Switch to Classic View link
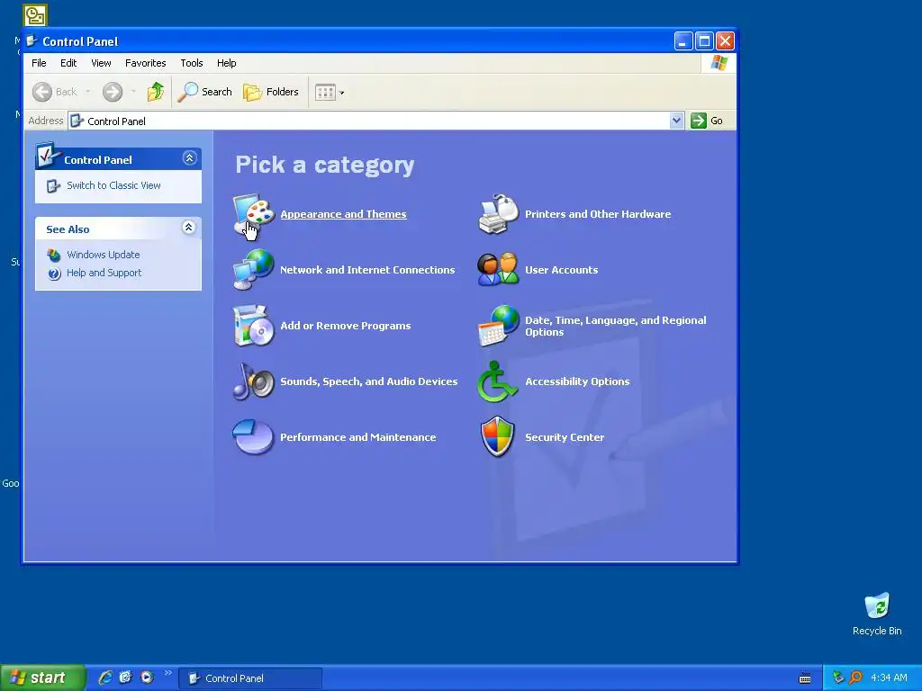Image resolution: width=922 pixels, height=691 pixels. coord(113,185)
